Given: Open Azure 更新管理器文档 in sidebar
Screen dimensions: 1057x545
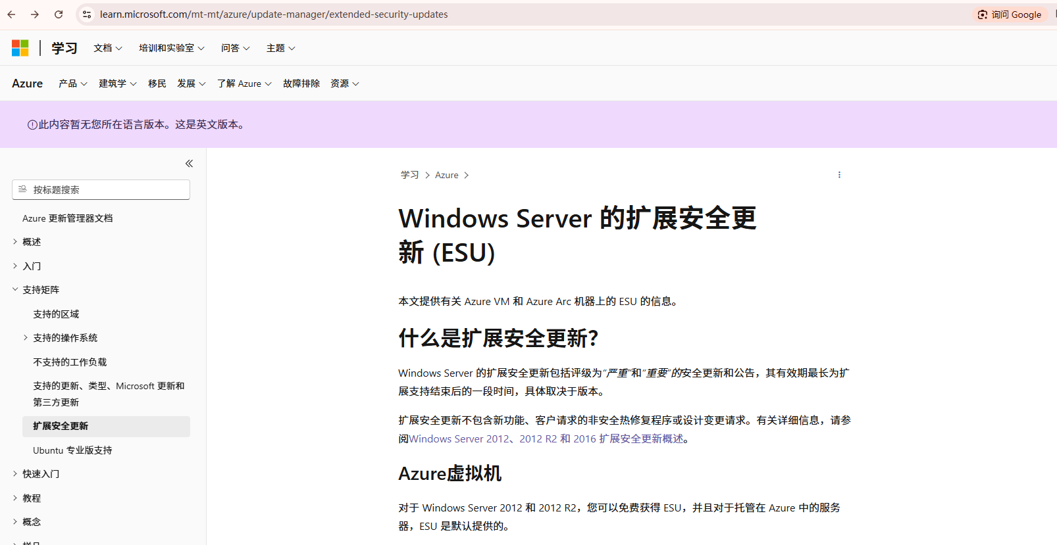Looking at the screenshot, I should pos(68,218).
